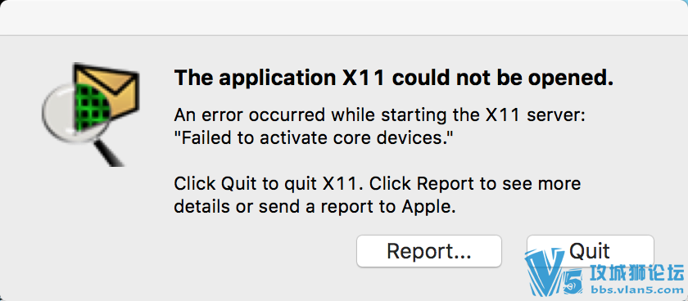Screen dimensions: 688x301
Task: Click the Quit button
Action: click(x=590, y=250)
